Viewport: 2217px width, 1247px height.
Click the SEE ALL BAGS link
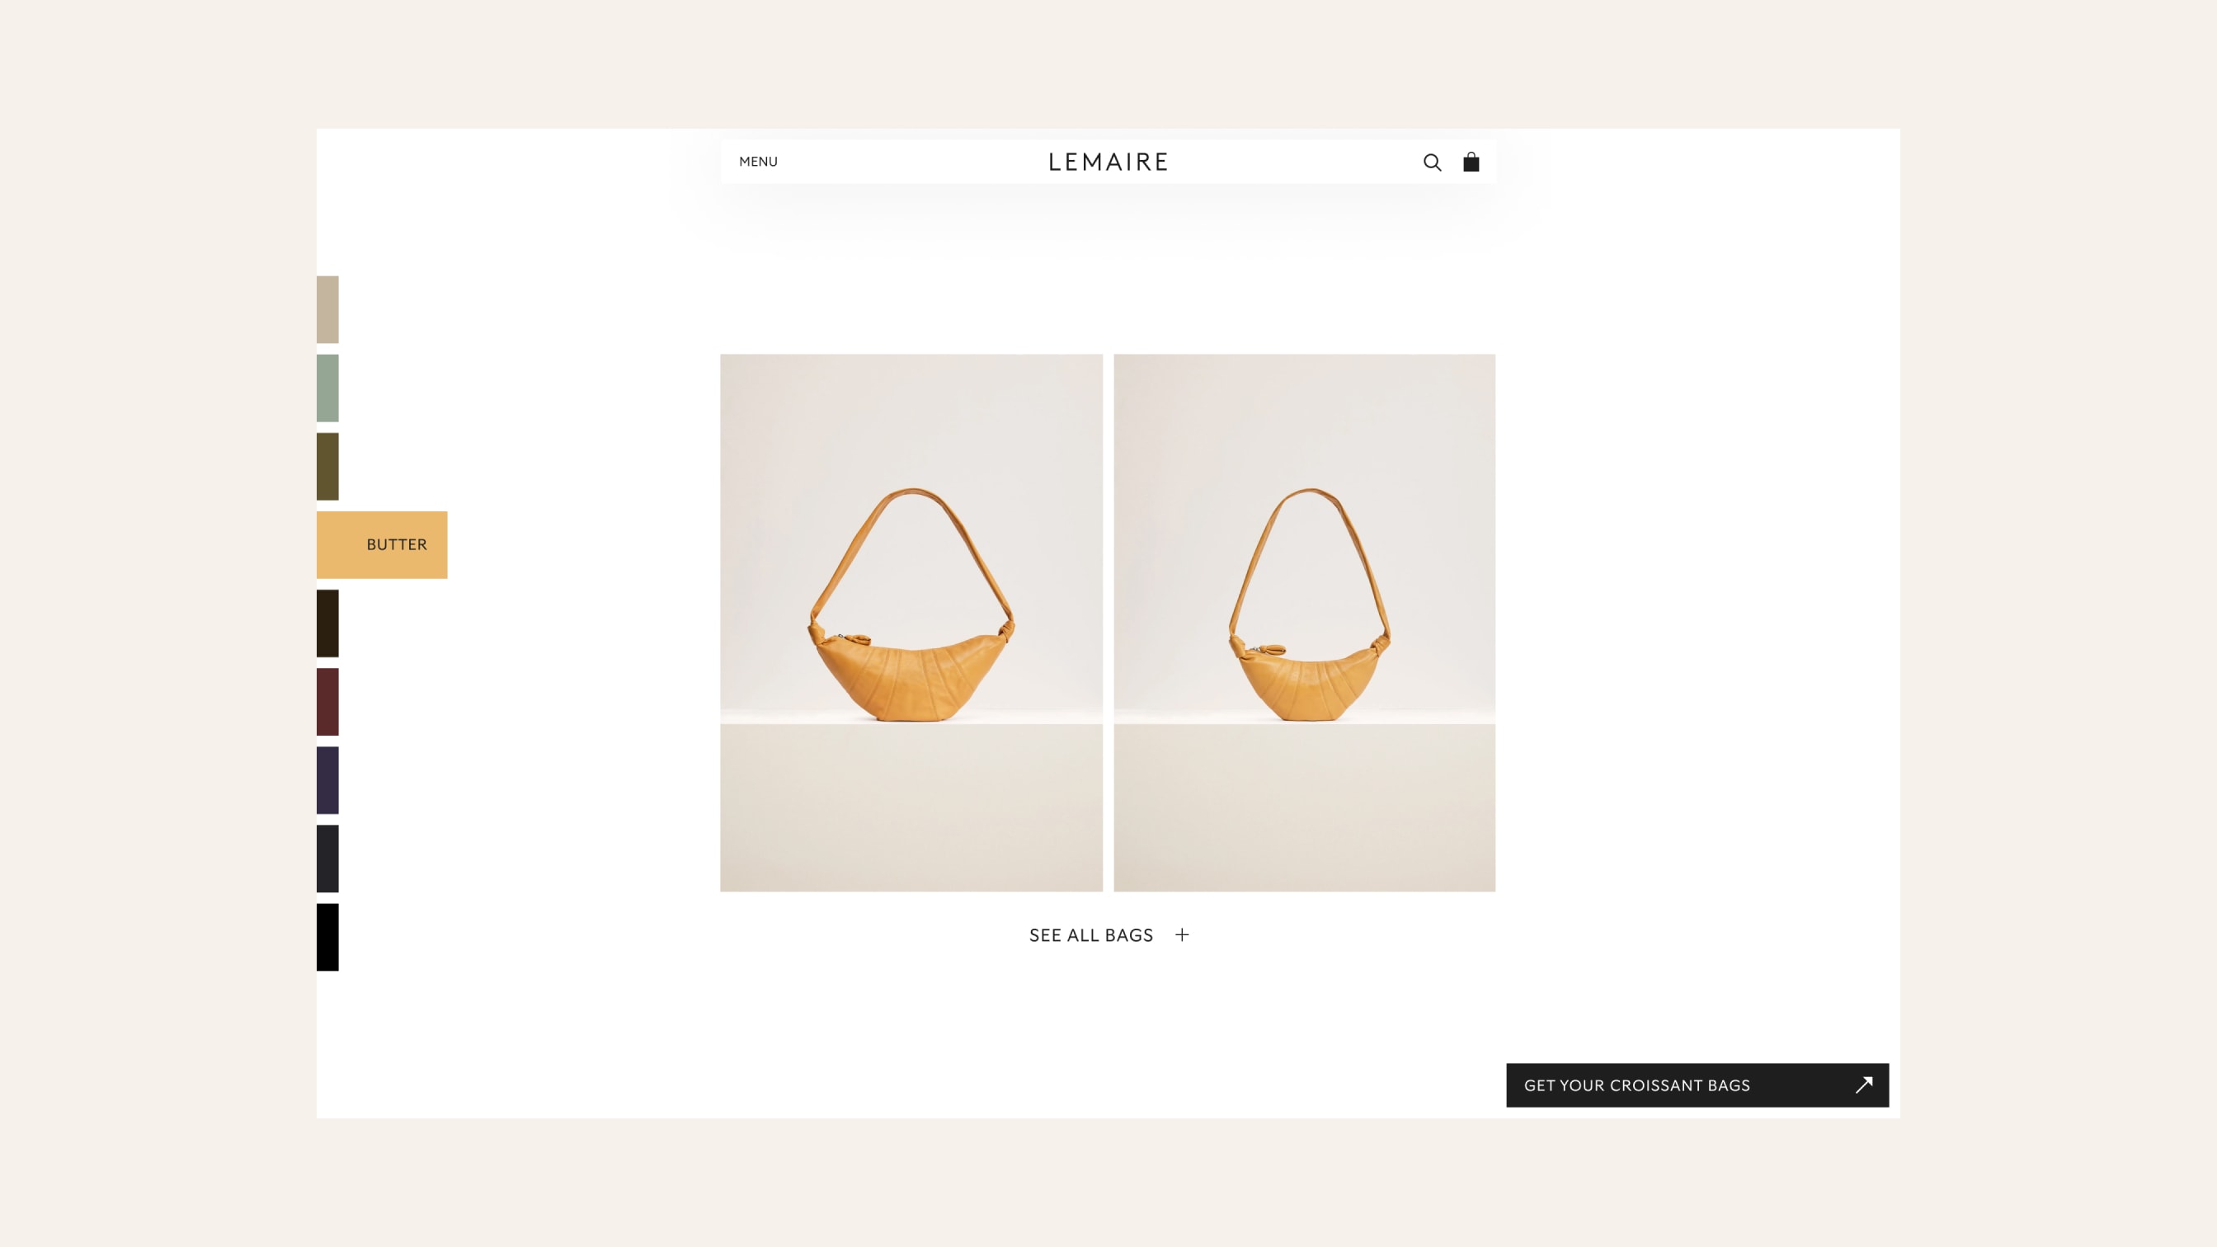point(1090,935)
